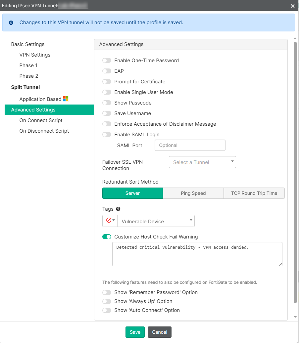299x343 pixels.
Task: Select Ping Speed sort method
Action: 193,193
